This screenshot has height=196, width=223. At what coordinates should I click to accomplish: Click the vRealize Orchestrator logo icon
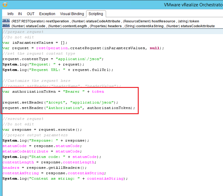tap(5, 5)
